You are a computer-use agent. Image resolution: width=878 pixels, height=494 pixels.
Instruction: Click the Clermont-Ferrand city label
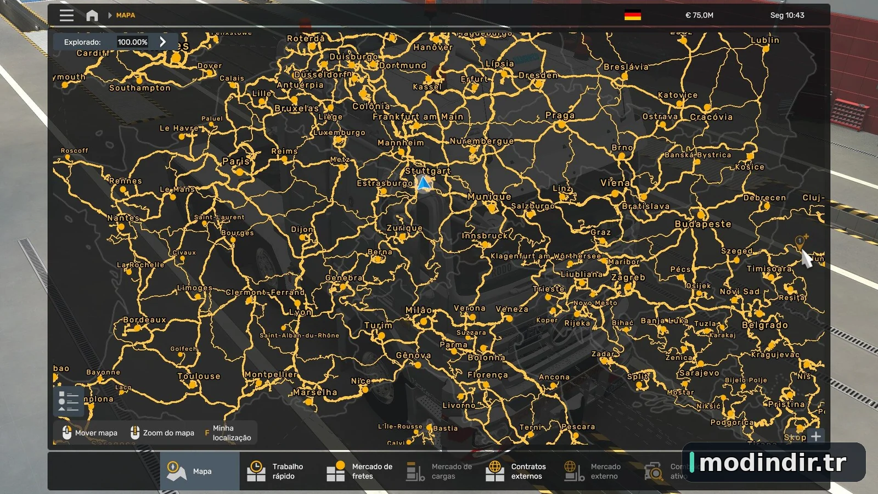[265, 293]
